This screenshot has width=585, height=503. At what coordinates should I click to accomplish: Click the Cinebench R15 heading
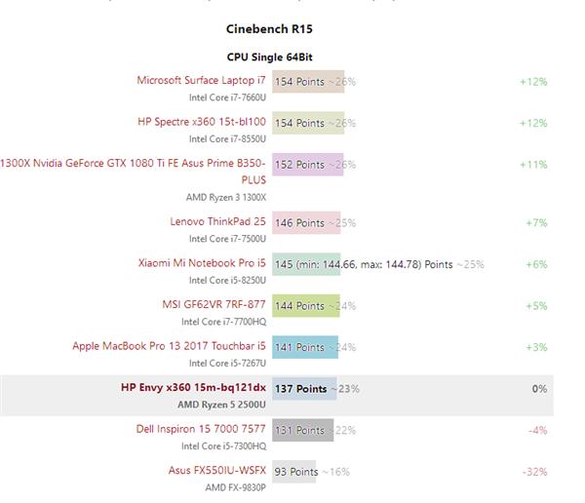pyautogui.click(x=269, y=28)
